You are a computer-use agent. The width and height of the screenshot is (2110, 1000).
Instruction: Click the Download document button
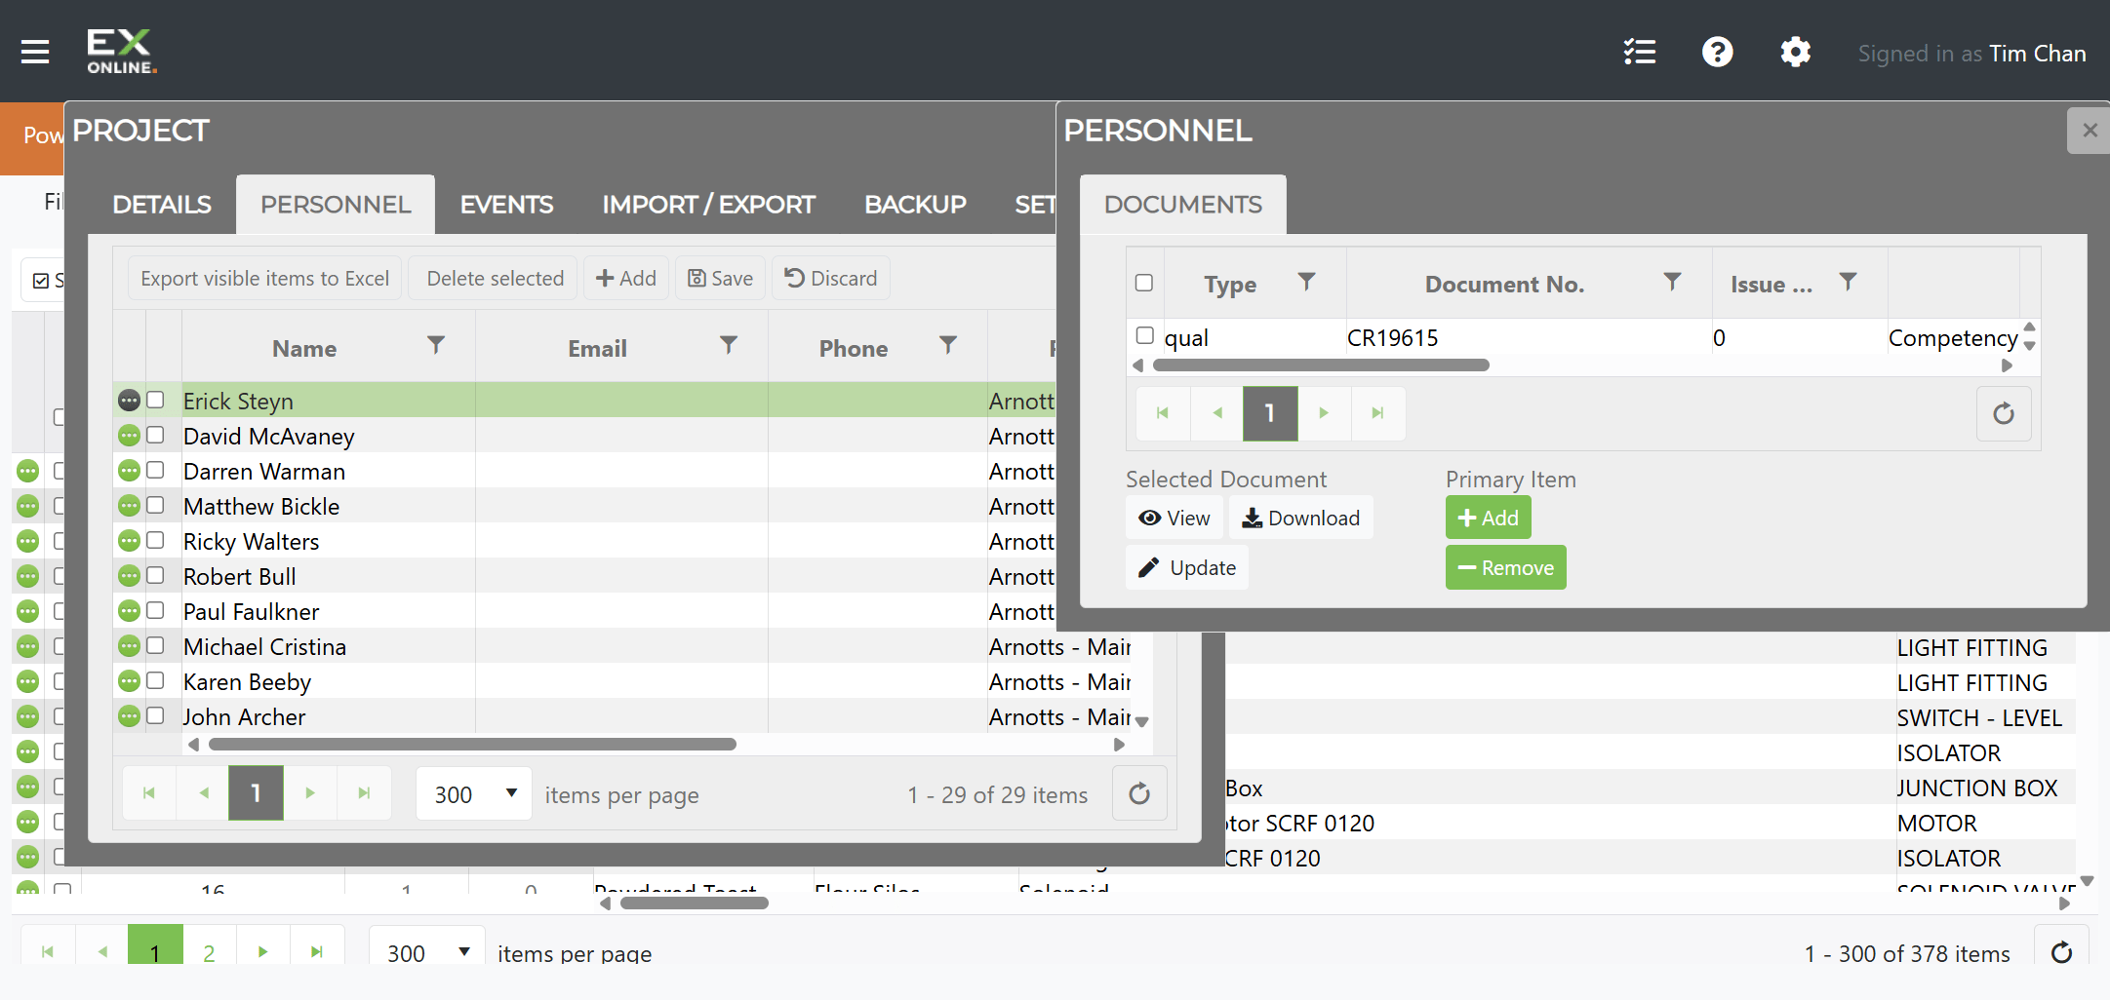pos(1300,518)
